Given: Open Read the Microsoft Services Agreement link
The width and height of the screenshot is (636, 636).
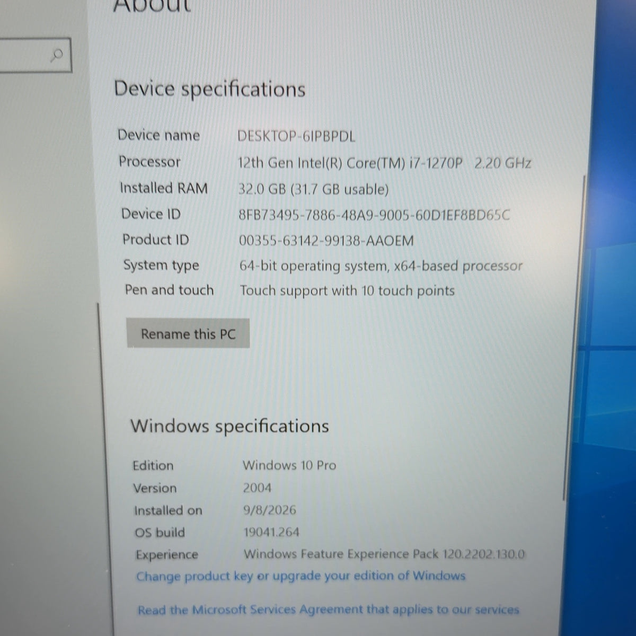Looking at the screenshot, I should coord(328,610).
